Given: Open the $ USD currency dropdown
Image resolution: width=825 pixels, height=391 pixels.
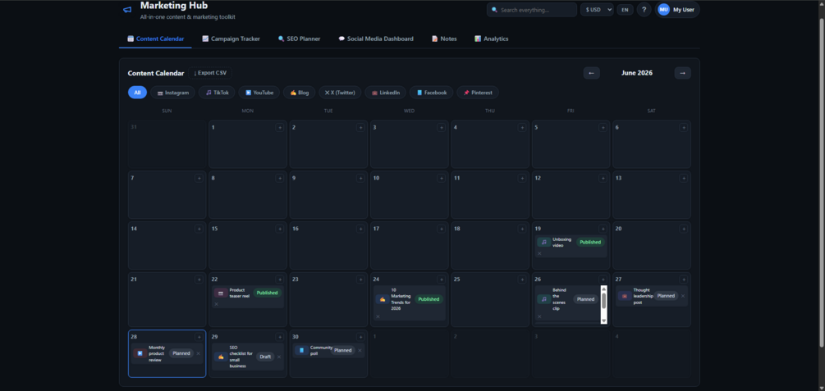Looking at the screenshot, I should click(x=597, y=10).
